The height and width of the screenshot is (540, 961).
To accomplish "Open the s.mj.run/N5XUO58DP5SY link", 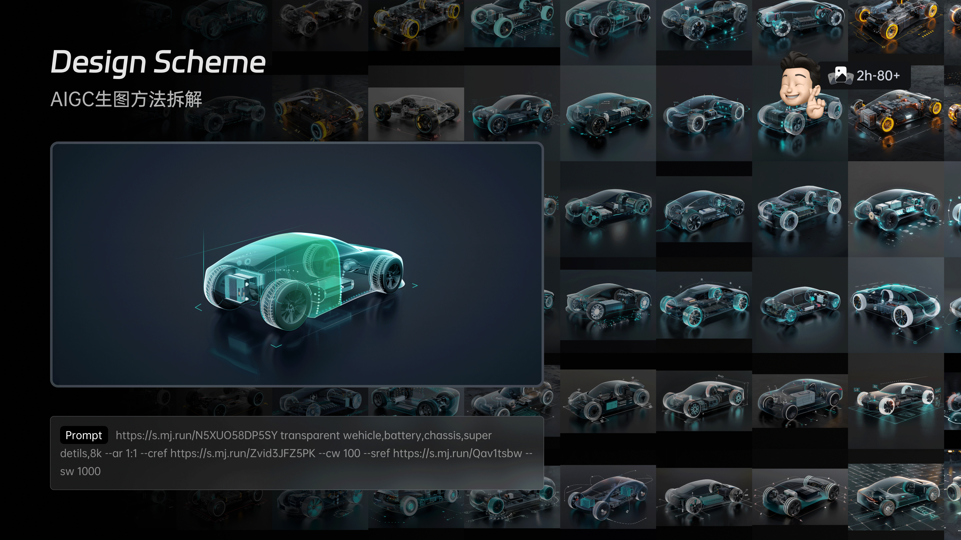I will (197, 435).
